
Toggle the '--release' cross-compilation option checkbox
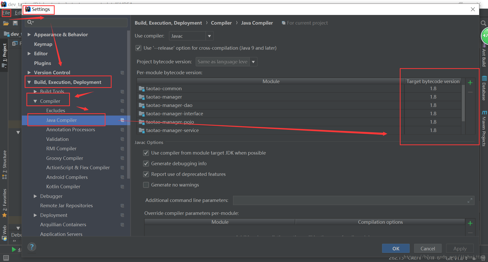pos(138,48)
